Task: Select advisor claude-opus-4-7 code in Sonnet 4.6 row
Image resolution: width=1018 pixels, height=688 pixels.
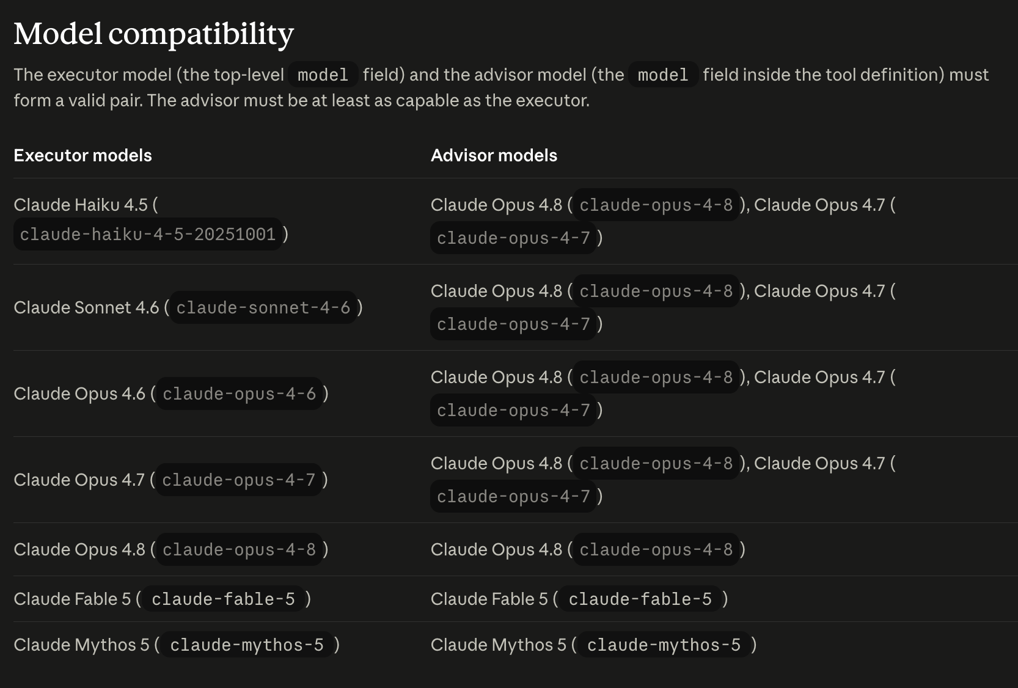Action: click(514, 324)
